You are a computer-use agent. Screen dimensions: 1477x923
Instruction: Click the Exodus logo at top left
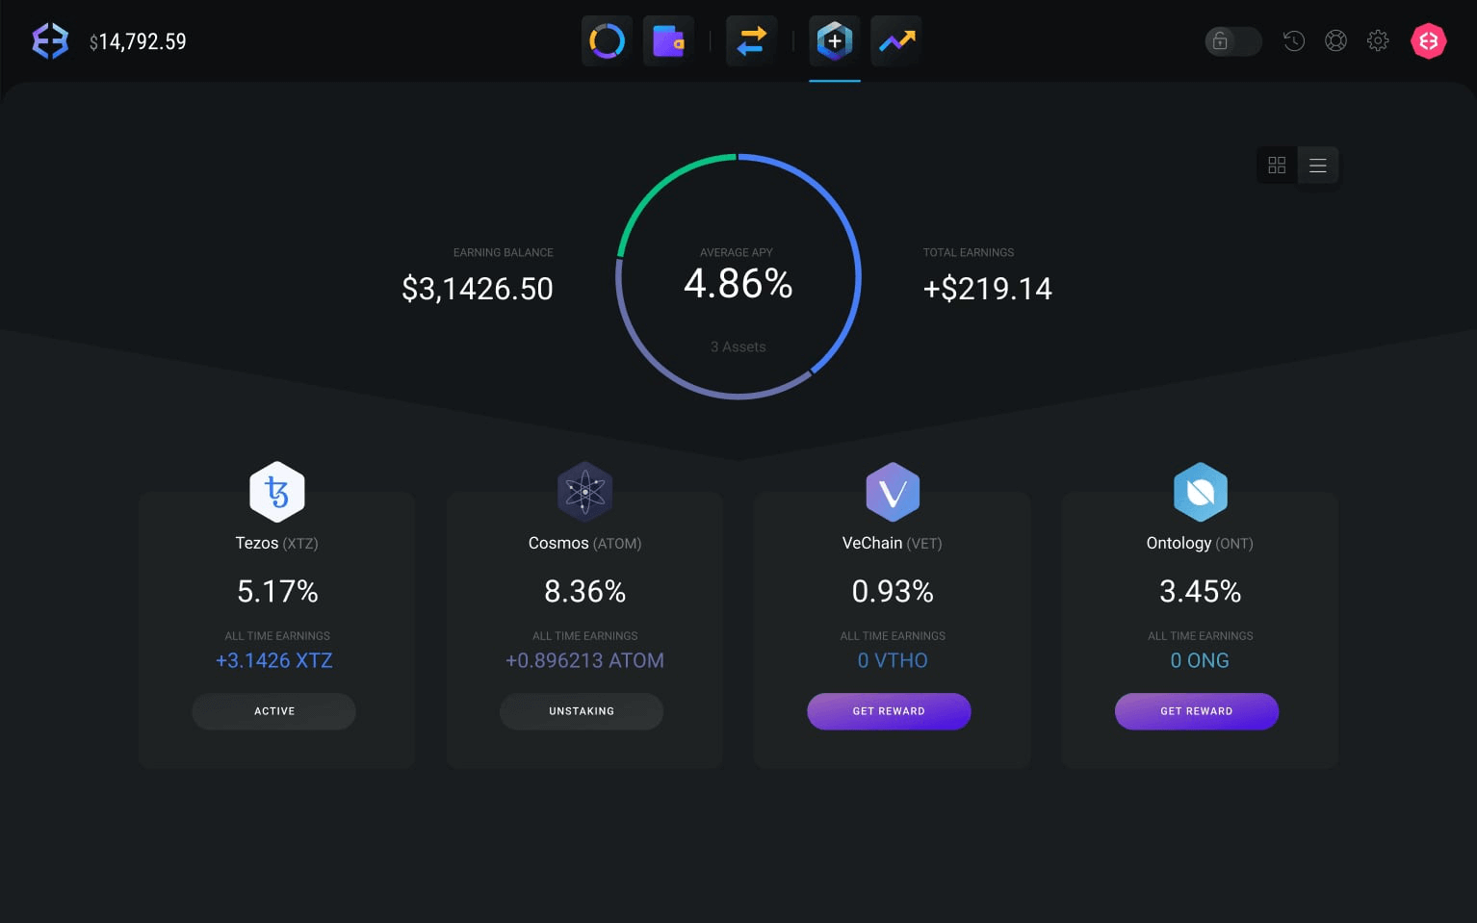[50, 41]
